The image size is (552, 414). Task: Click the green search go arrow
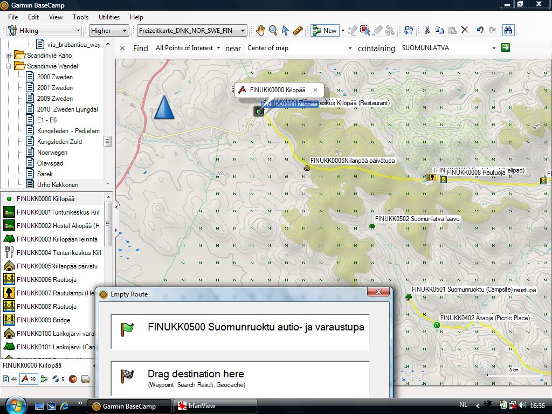(x=505, y=48)
